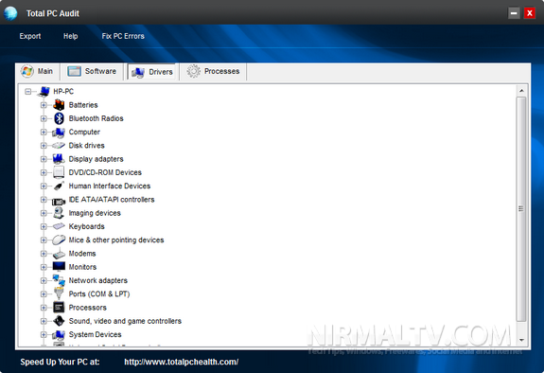Click the Total PC Audit globe logo
This screenshot has width=544, height=373.
(x=10, y=13)
